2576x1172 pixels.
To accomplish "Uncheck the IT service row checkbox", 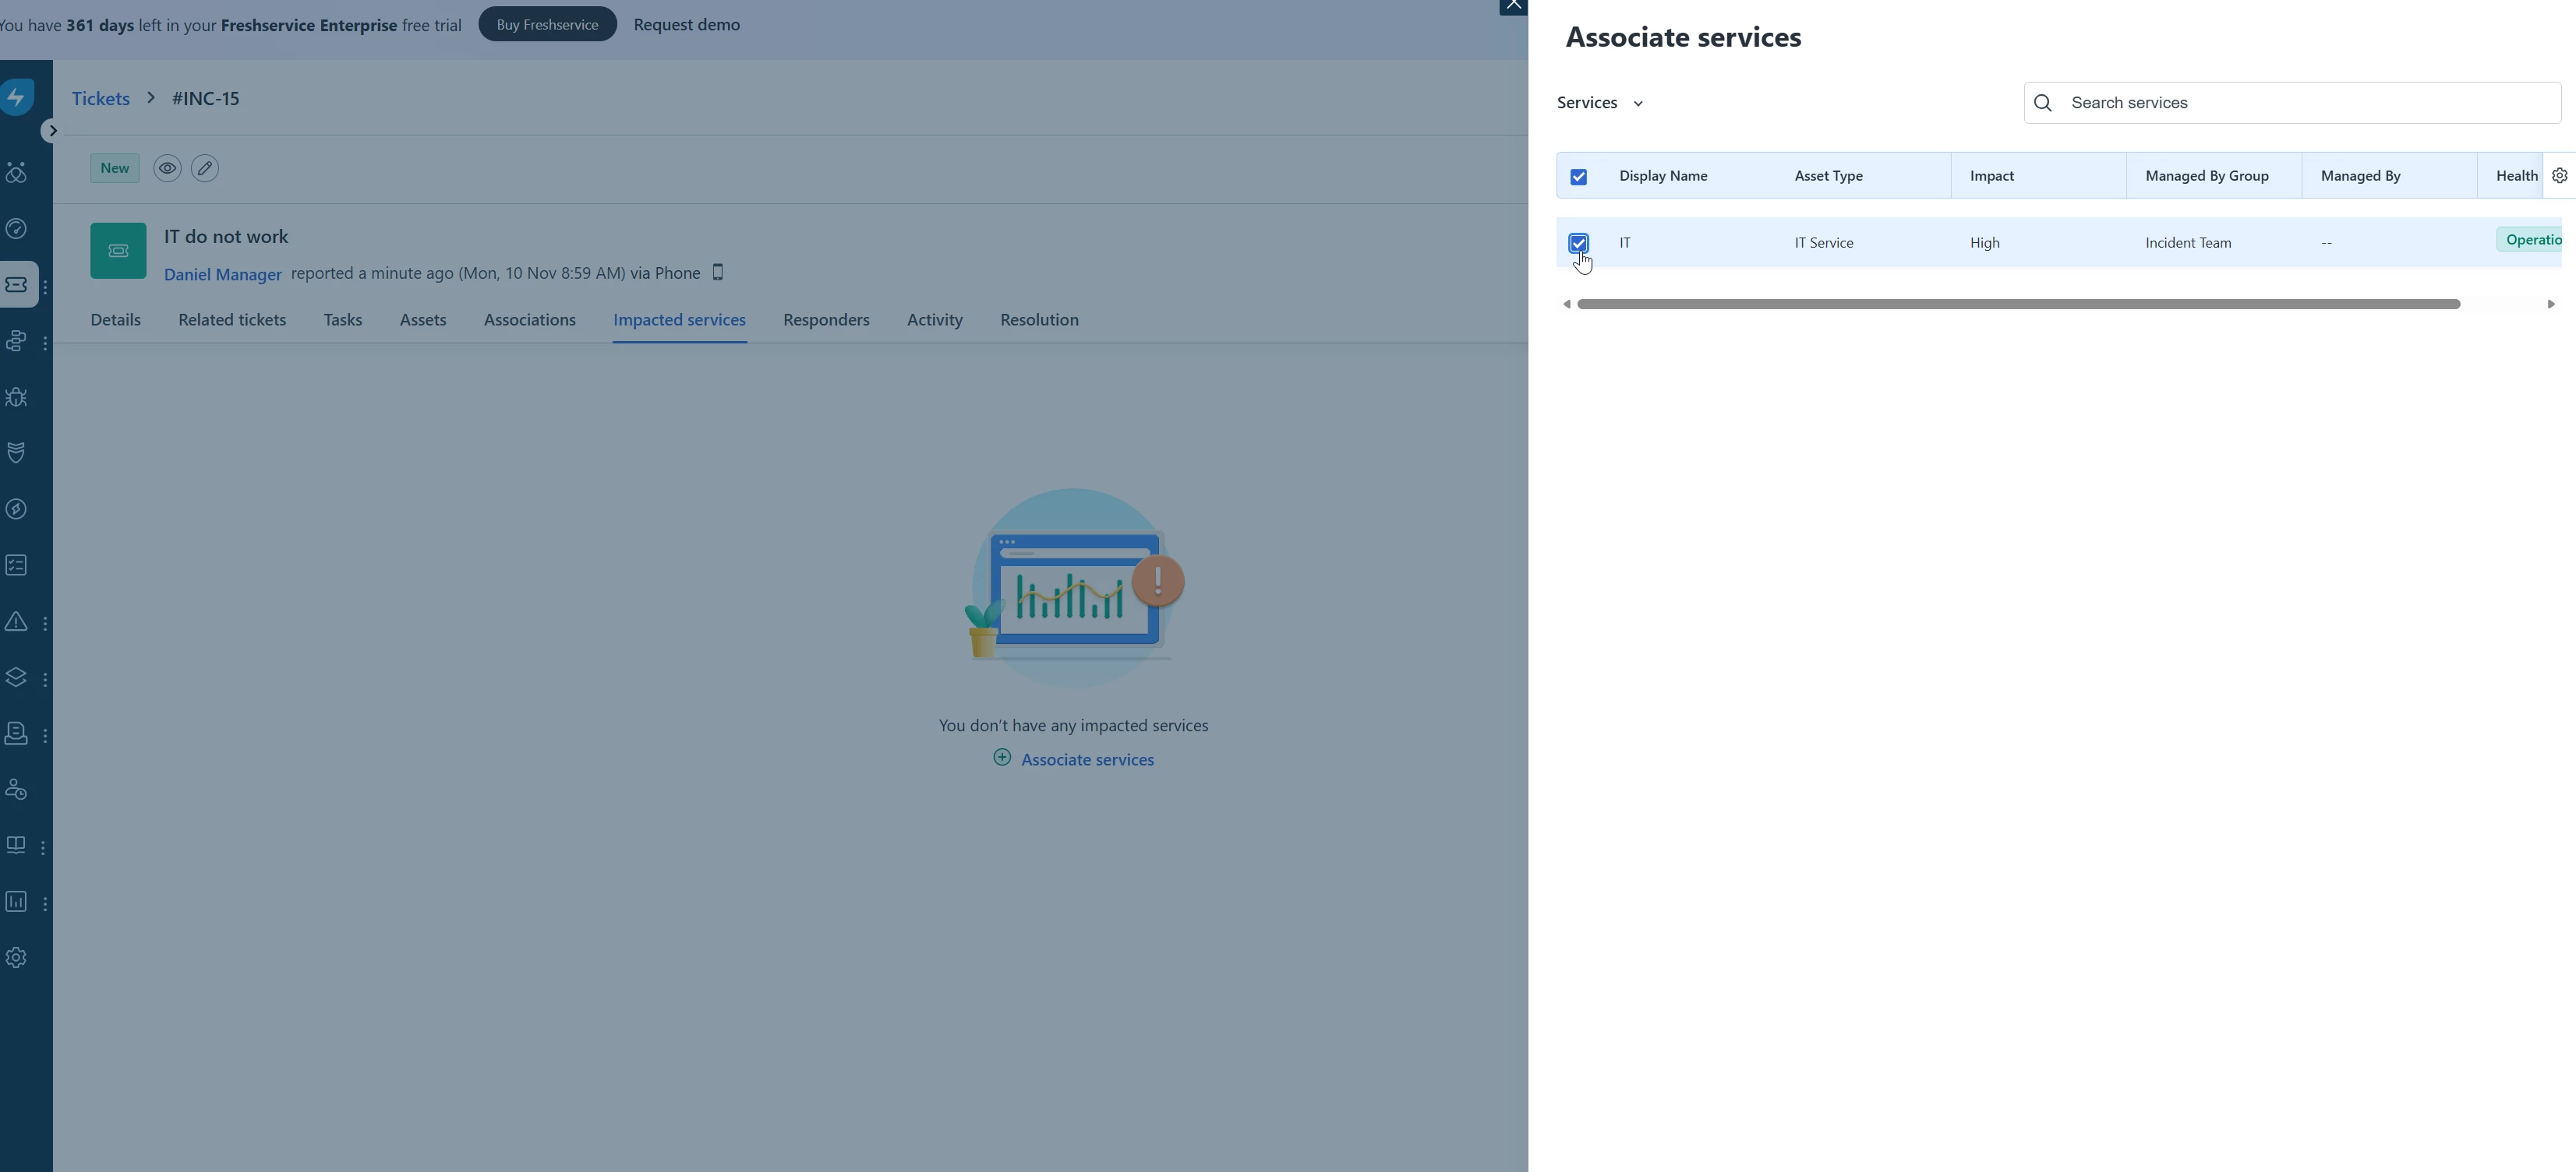I will (1578, 243).
